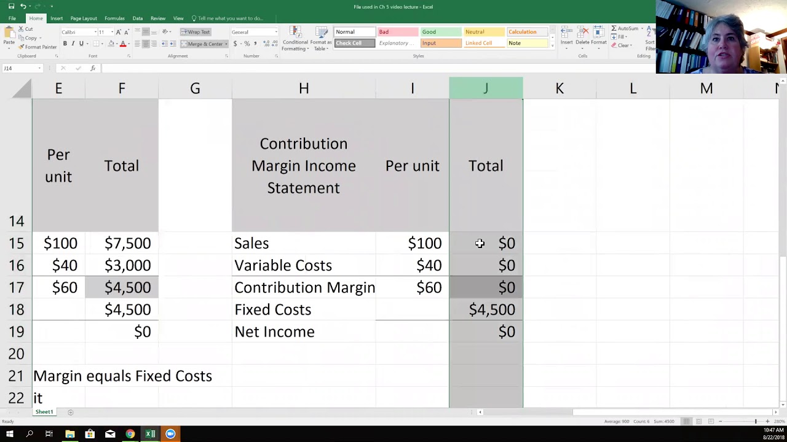The image size is (787, 442).
Task: Switch to the Insert ribbon tab
Action: [57, 18]
